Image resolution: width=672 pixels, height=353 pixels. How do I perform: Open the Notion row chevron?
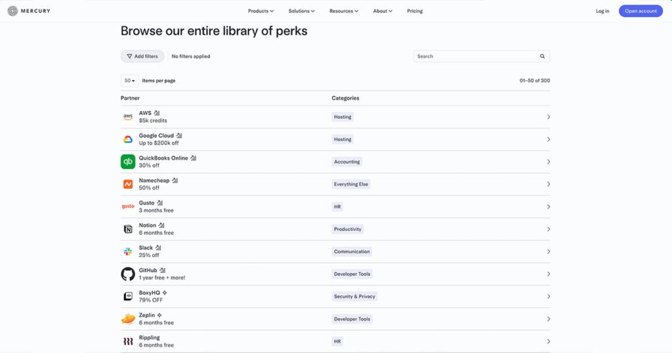(x=548, y=229)
